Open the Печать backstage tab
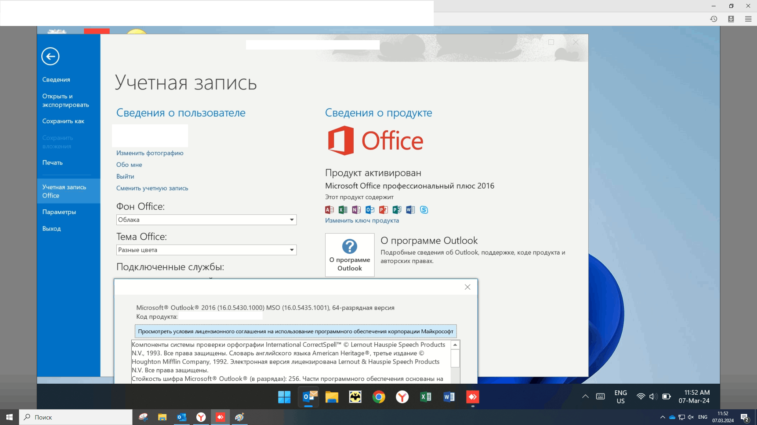 [x=52, y=163]
